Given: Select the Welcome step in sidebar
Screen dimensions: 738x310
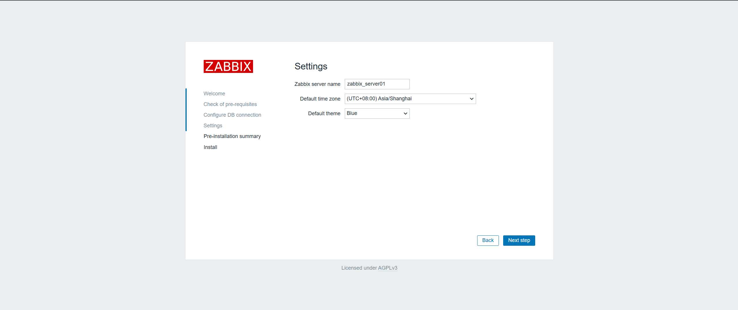Looking at the screenshot, I should pyautogui.click(x=214, y=94).
